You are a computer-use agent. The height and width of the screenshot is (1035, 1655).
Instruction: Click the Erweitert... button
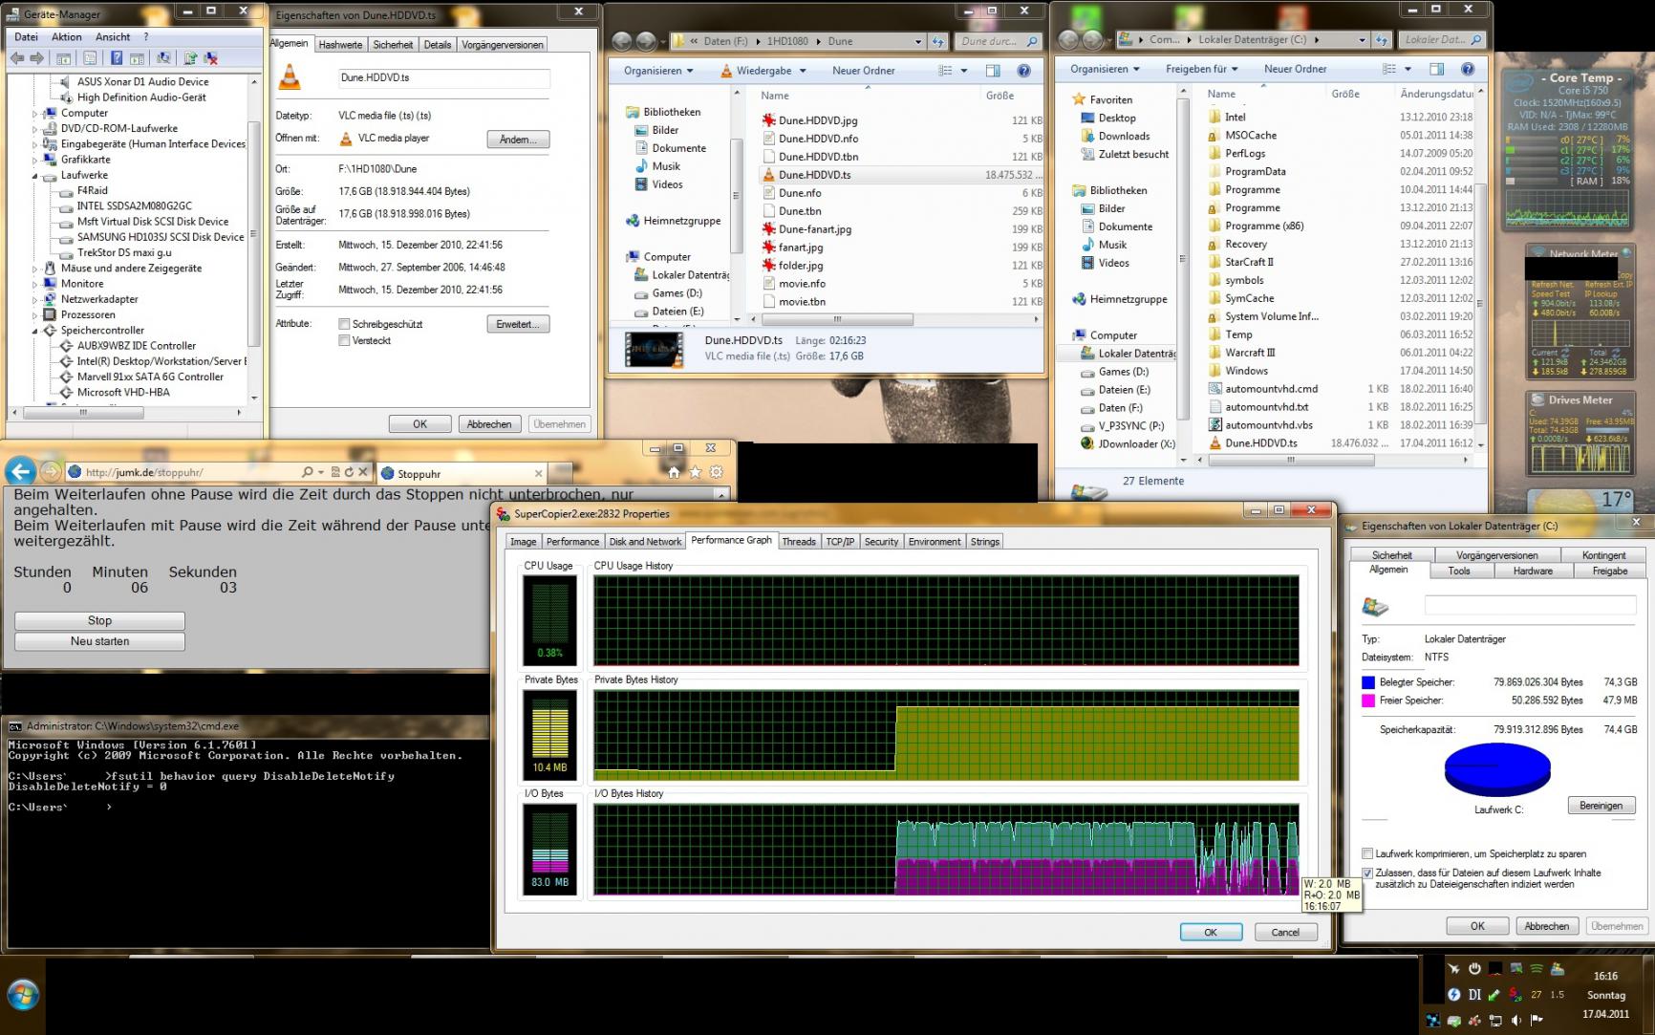[x=518, y=325]
